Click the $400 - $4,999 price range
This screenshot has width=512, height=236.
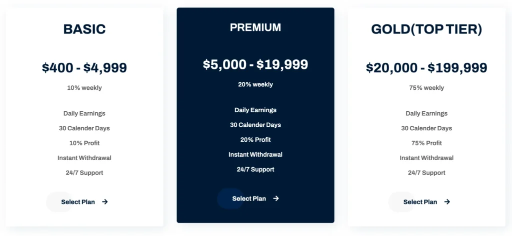pos(84,68)
